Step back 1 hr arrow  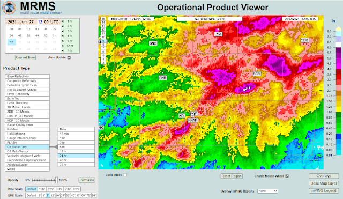(x=63, y=21)
